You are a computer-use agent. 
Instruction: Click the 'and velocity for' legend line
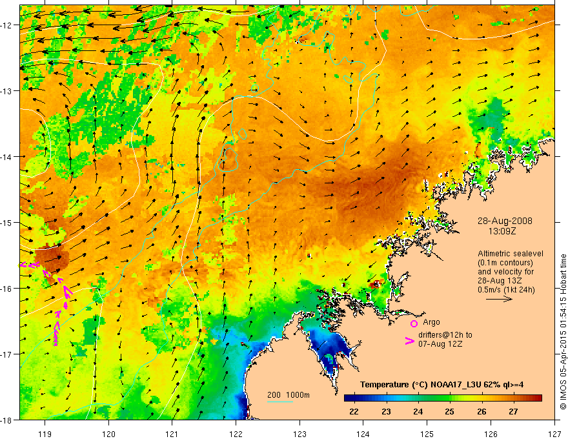point(505,272)
